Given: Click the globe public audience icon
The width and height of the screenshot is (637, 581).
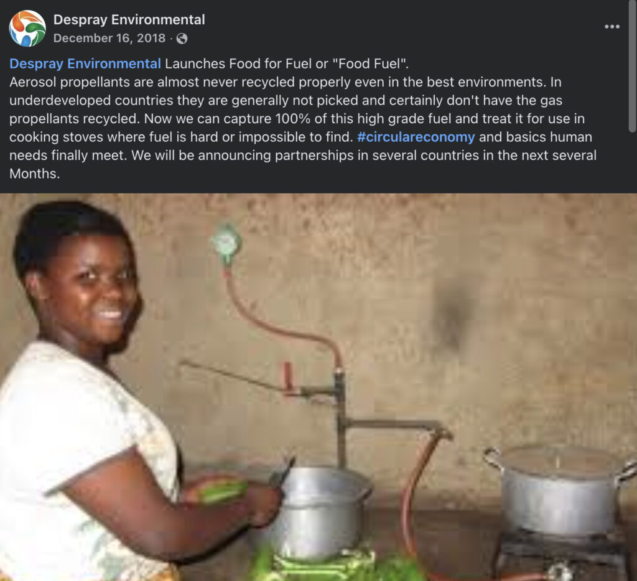Looking at the screenshot, I should pos(182,39).
